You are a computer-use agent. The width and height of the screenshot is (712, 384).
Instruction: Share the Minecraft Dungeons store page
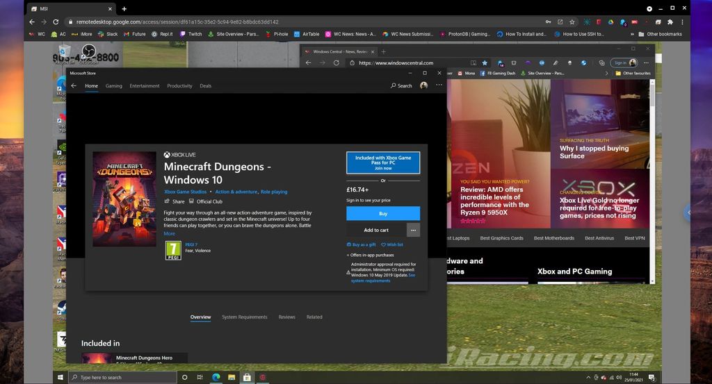click(x=175, y=201)
